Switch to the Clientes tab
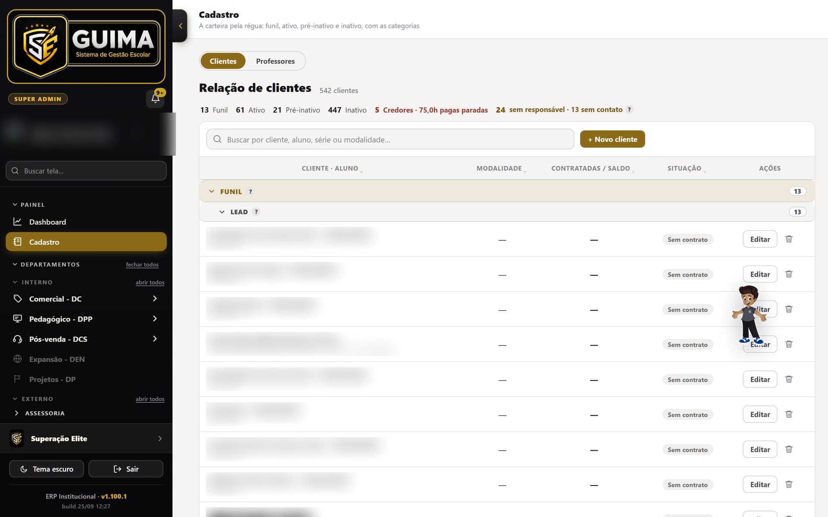The image size is (828, 517). pyautogui.click(x=223, y=61)
